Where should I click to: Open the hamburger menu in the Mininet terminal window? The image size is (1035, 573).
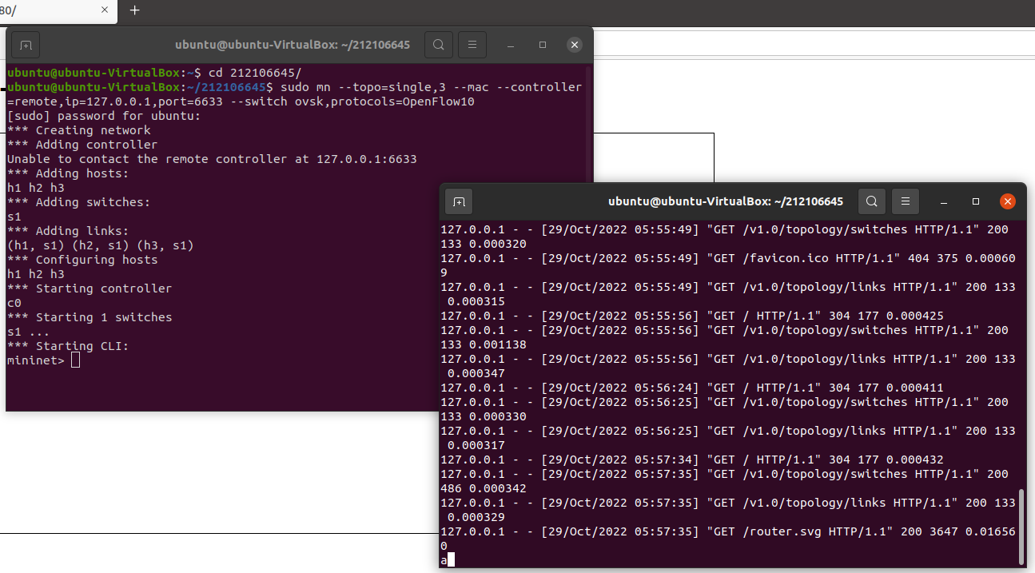(472, 45)
